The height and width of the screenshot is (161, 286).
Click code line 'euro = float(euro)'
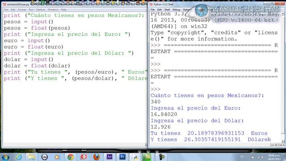tap(34, 47)
